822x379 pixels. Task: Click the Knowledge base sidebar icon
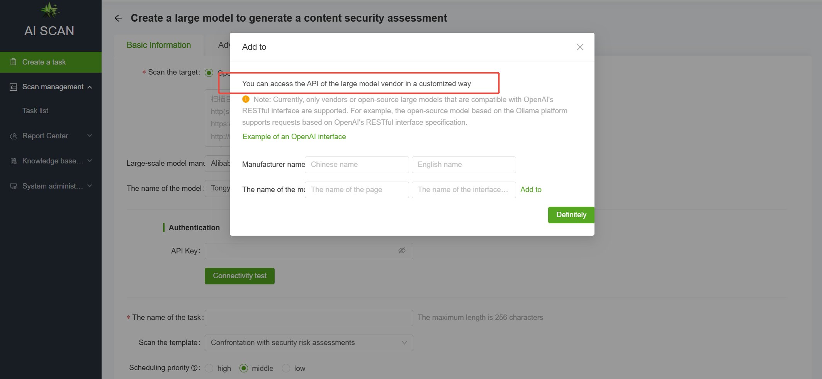14,161
